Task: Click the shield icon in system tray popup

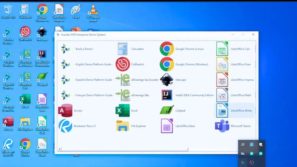Action: coord(260,144)
